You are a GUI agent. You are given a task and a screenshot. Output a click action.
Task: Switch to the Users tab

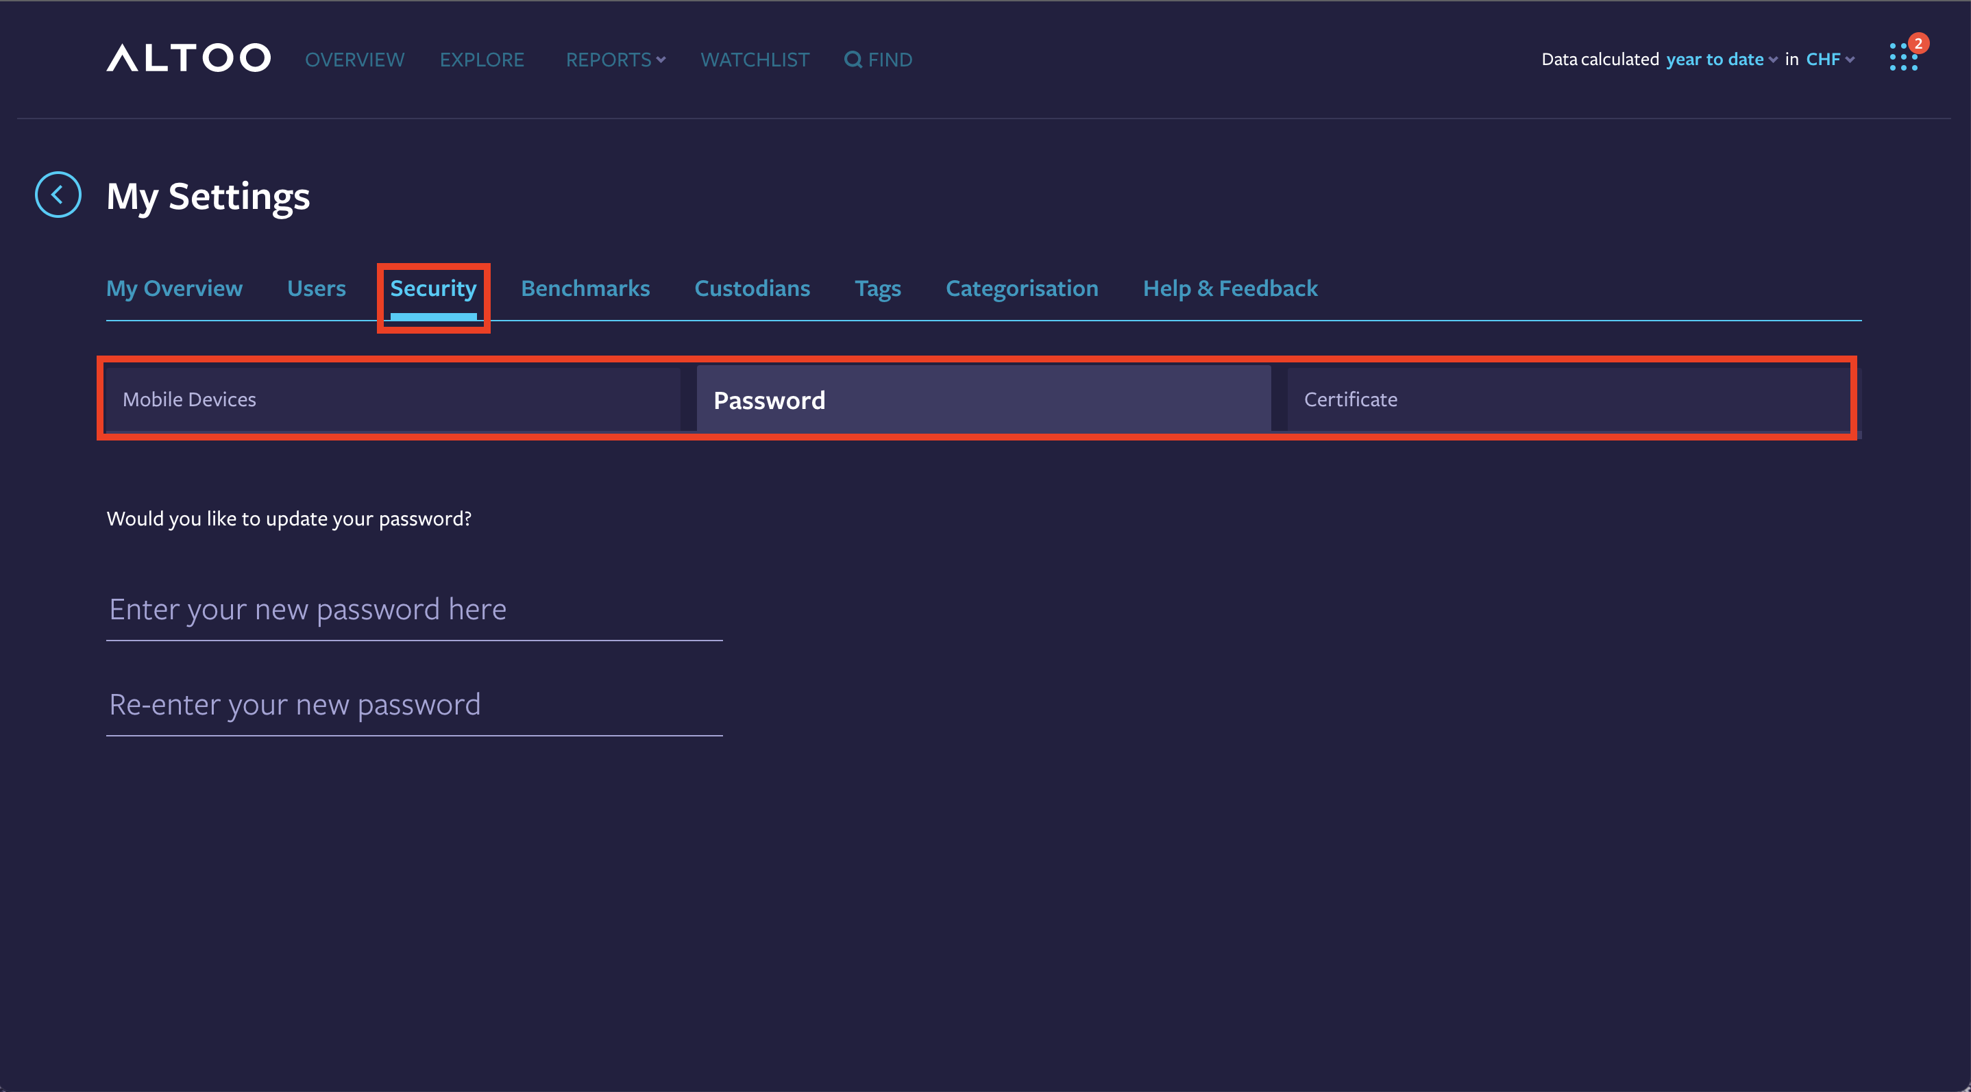tap(316, 288)
